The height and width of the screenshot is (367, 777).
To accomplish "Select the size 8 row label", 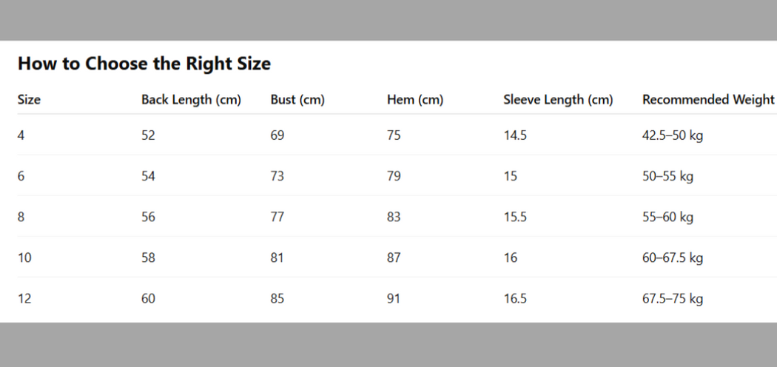I will point(21,218).
